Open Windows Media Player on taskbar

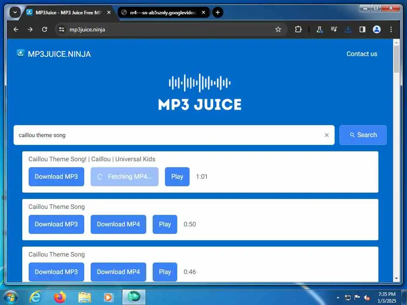point(108,297)
